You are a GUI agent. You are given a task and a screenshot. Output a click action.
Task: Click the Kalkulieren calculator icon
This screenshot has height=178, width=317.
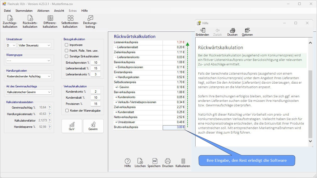(x=183, y=163)
